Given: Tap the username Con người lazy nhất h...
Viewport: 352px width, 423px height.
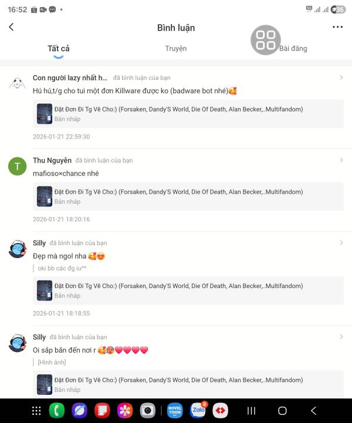Looking at the screenshot, I should tap(70, 77).
